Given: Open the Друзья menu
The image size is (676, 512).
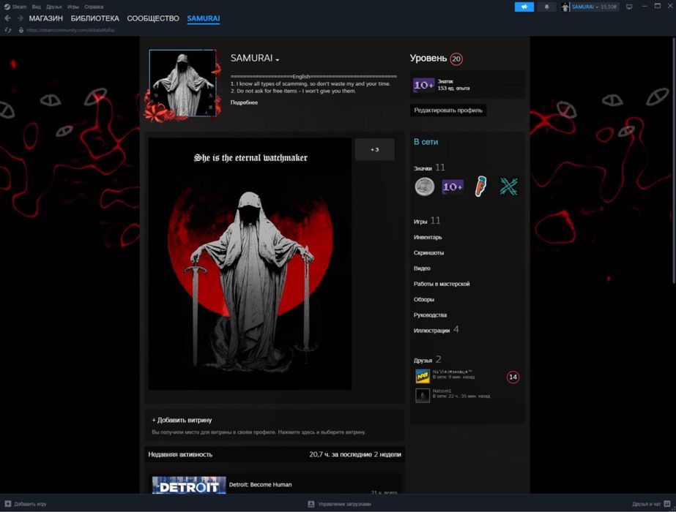Looking at the screenshot, I should pos(54,7).
